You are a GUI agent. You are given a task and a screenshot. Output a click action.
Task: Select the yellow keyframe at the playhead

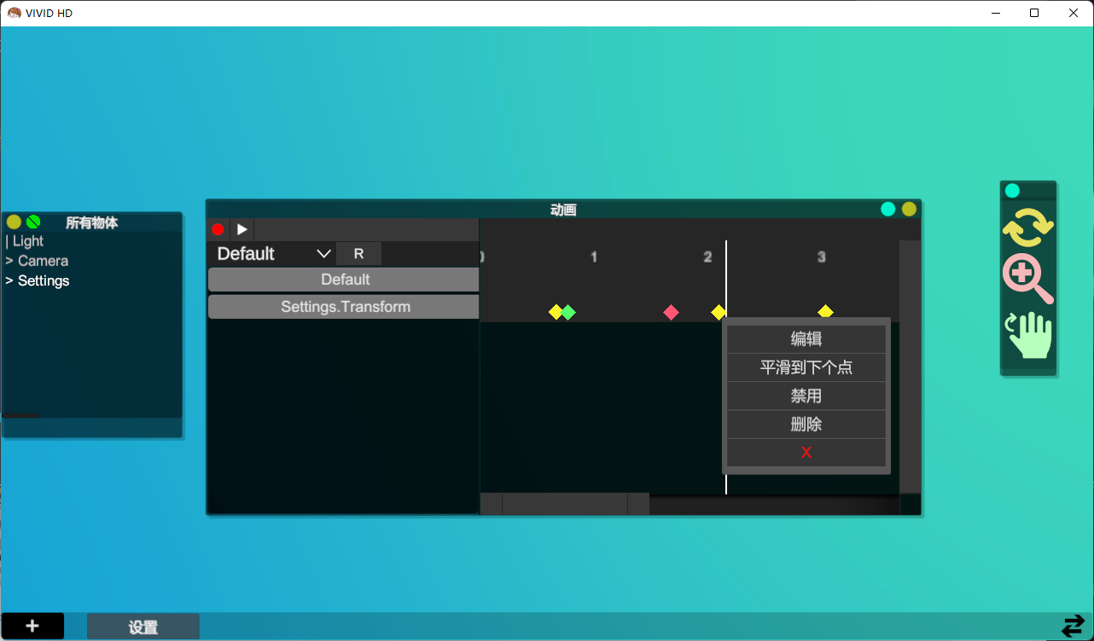(x=719, y=312)
